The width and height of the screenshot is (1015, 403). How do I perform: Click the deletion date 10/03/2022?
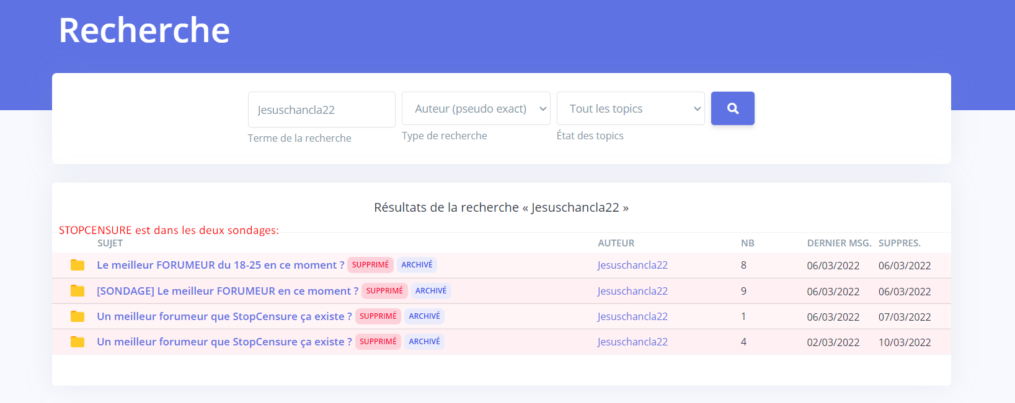[x=905, y=342]
